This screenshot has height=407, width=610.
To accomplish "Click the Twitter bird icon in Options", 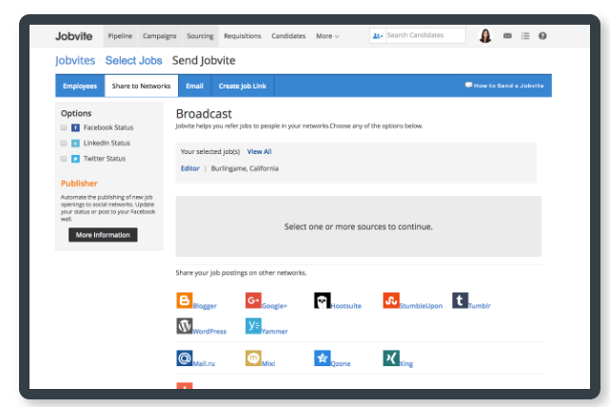I will coord(75,159).
